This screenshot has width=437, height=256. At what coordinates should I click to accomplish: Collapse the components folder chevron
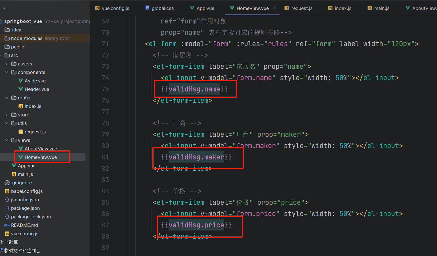[7, 72]
